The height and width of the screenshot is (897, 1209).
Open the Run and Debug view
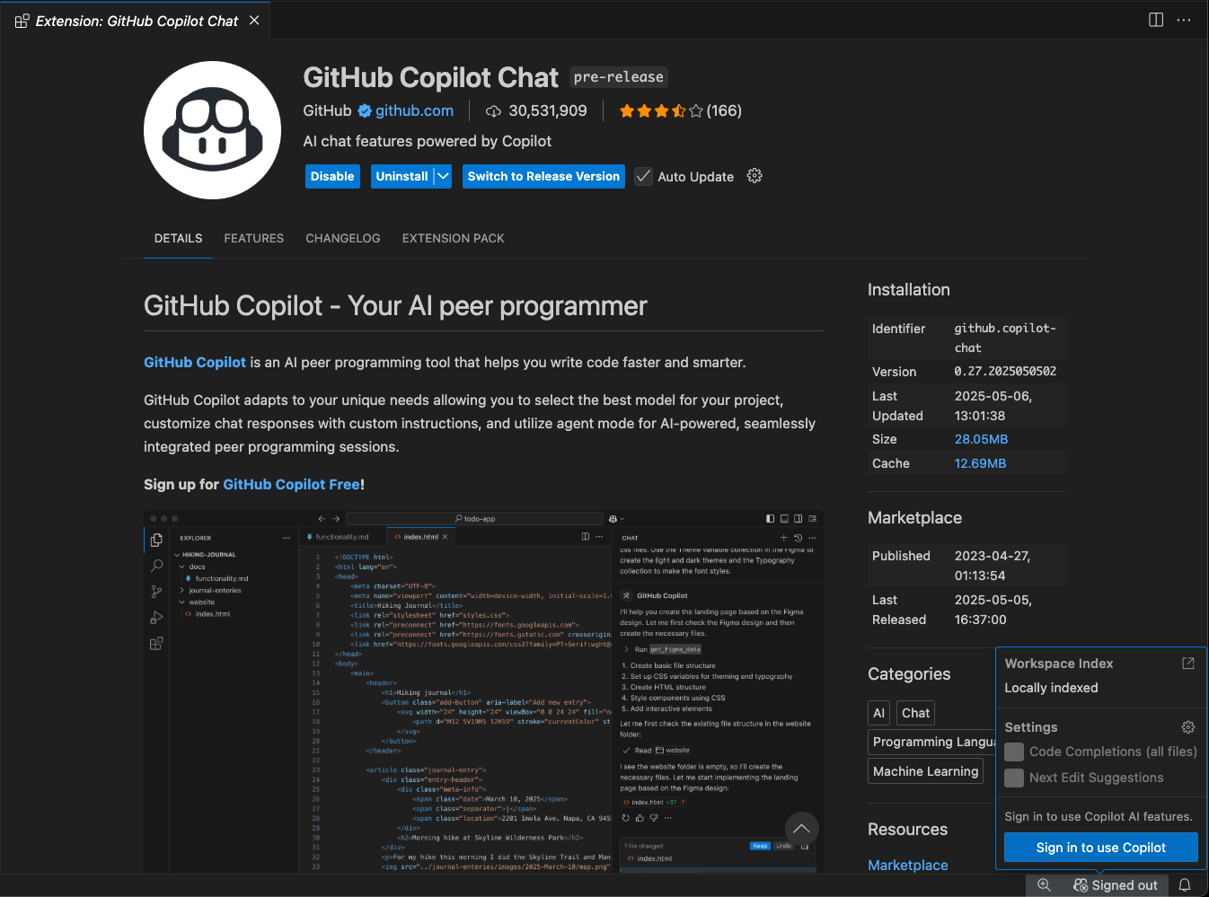(x=157, y=617)
